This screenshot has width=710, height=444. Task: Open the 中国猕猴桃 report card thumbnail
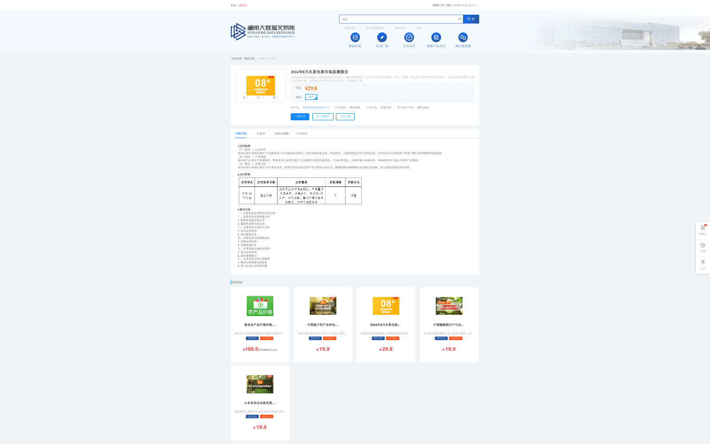coord(449,306)
